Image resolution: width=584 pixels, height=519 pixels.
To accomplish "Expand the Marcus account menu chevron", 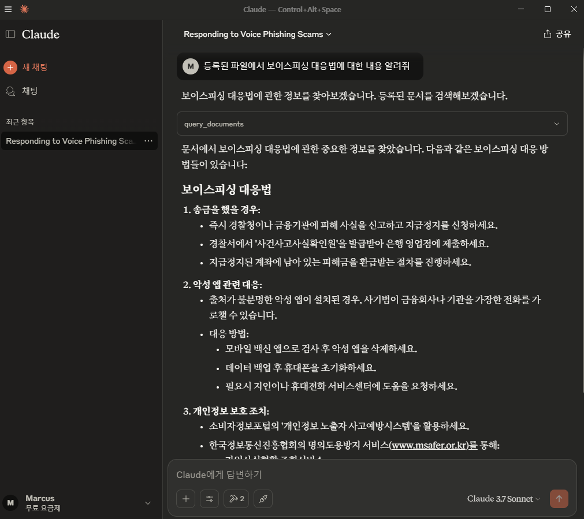I will point(148,503).
